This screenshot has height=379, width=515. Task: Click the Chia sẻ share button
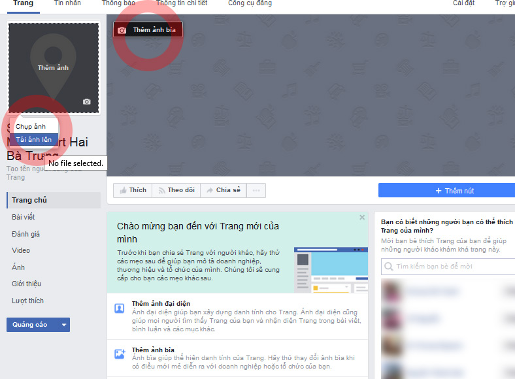[223, 190]
